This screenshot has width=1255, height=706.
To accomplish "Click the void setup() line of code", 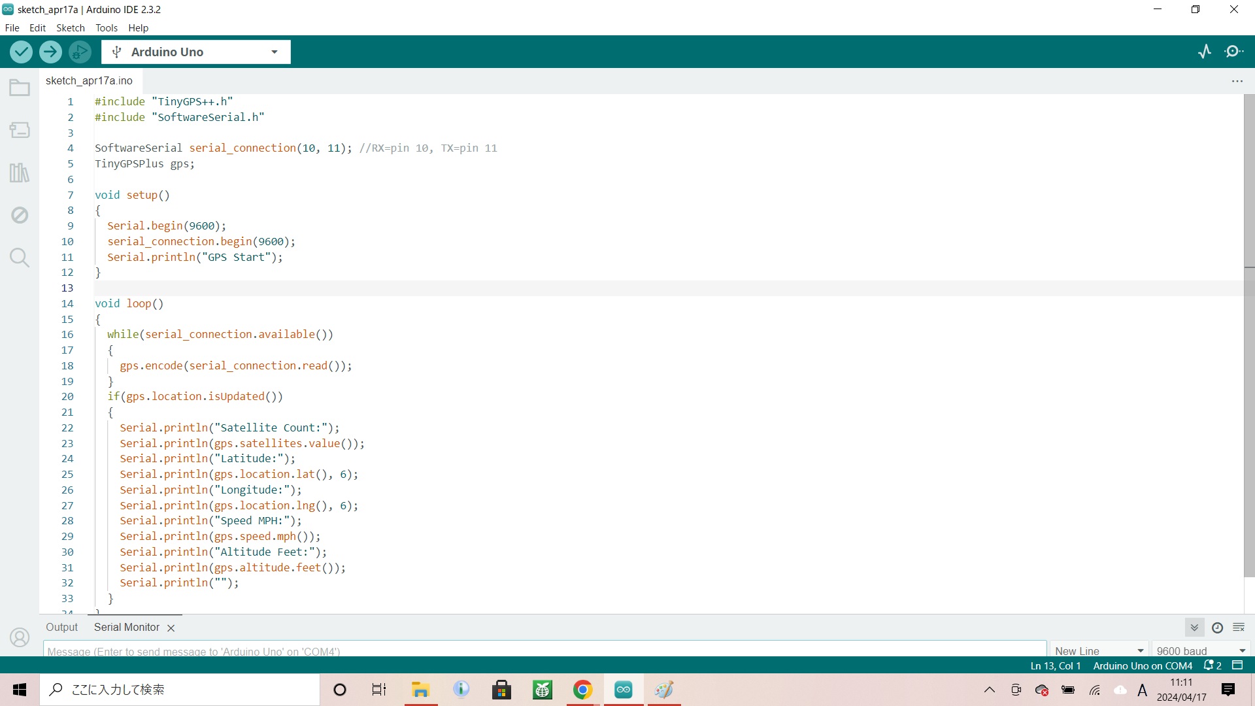I will [132, 195].
